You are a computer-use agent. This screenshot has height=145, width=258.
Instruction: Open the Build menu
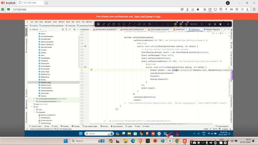[68, 22]
